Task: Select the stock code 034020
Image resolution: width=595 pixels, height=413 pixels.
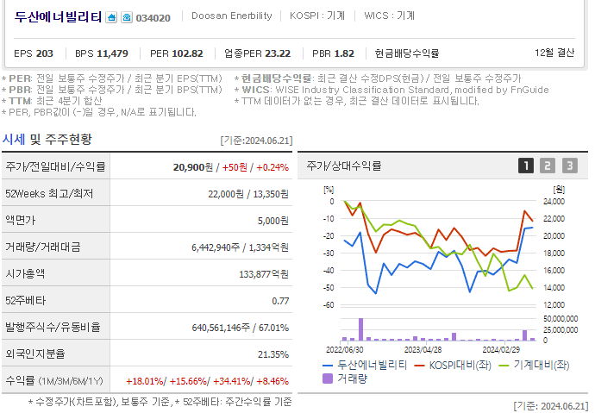Action: [x=153, y=18]
